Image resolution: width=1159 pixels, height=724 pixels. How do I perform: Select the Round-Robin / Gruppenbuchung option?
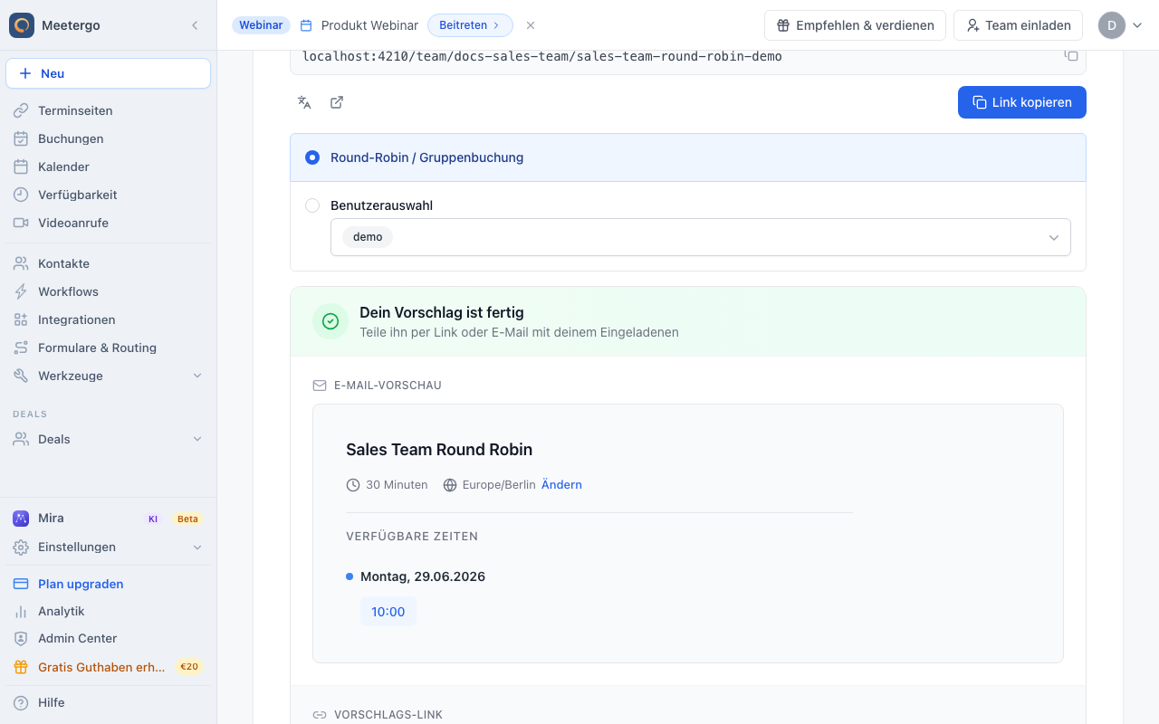point(688,157)
